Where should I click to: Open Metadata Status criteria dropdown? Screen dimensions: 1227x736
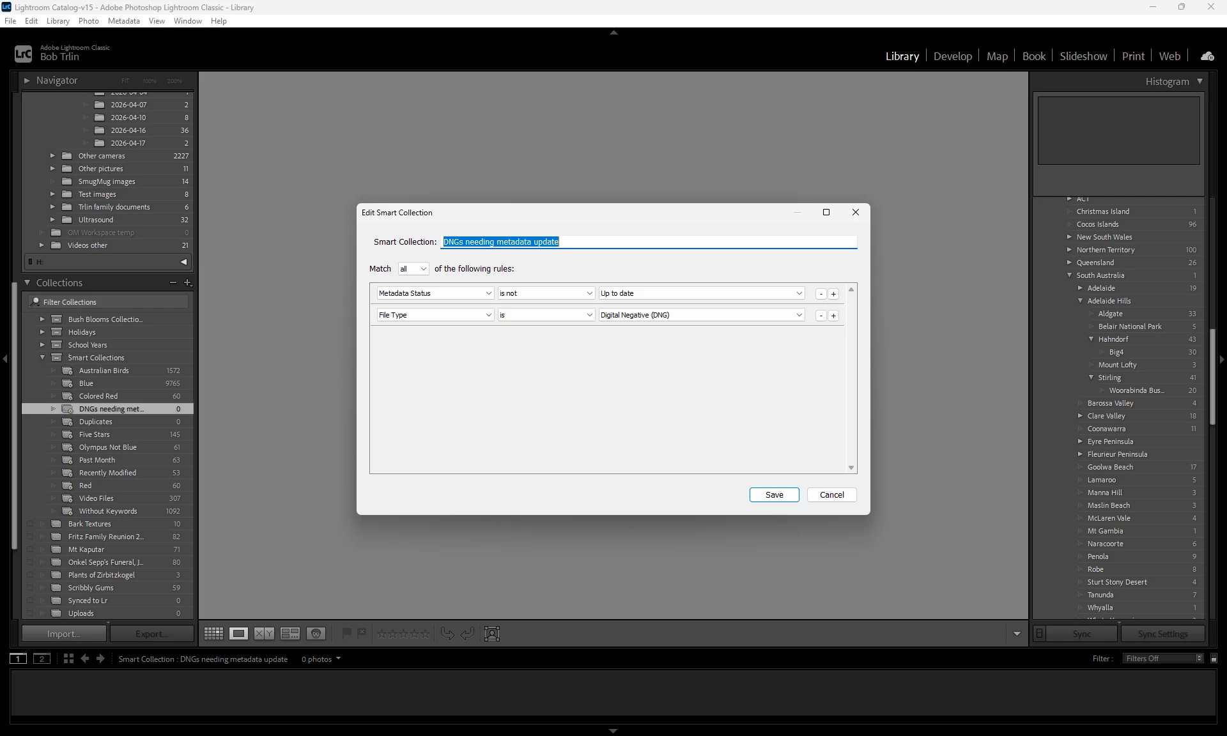(435, 293)
